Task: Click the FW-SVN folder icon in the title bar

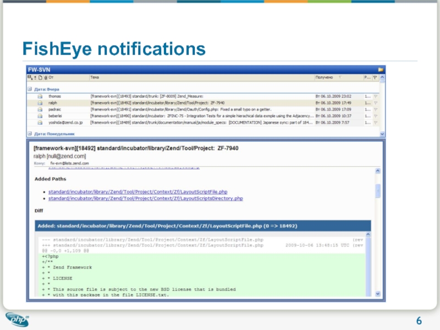Action: coord(380,70)
